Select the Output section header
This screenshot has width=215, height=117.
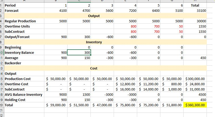[x=105, y=16]
